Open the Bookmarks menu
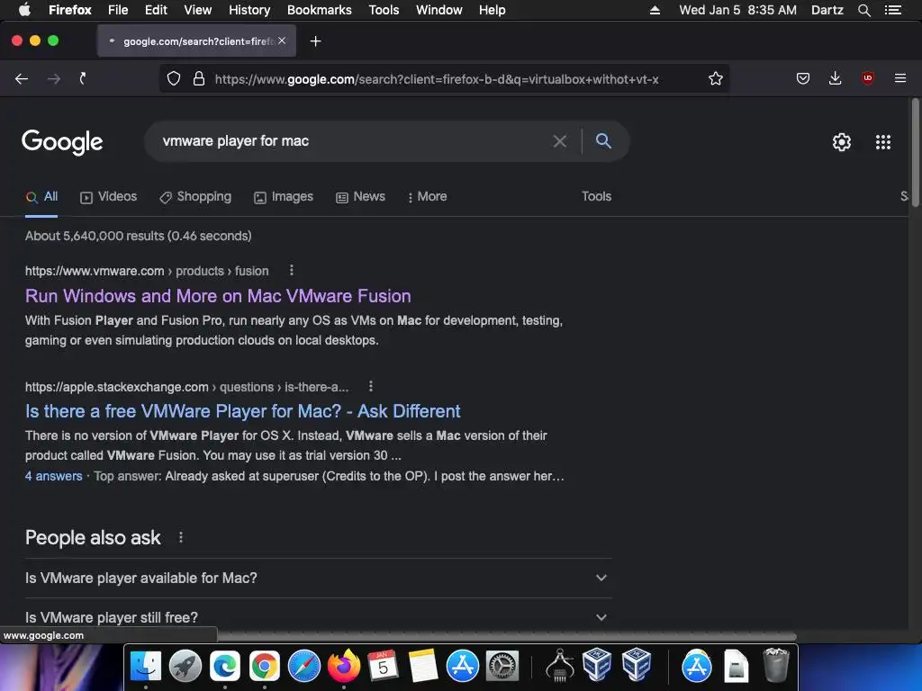 [320, 10]
